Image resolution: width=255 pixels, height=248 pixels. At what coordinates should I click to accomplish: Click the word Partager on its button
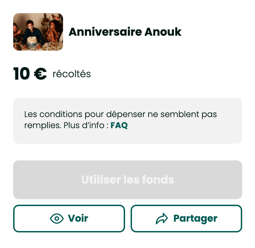pos(195,219)
